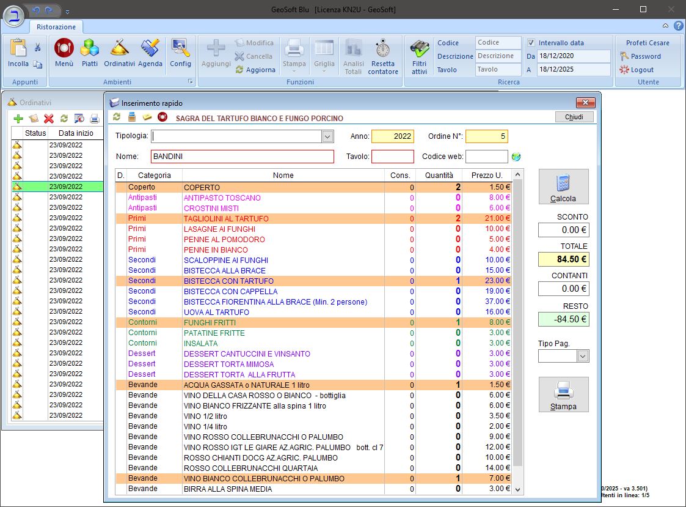Toggle the Intervallo data checkbox

(x=531, y=43)
